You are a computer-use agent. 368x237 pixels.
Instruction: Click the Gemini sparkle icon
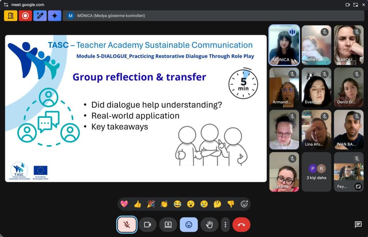coord(55,16)
